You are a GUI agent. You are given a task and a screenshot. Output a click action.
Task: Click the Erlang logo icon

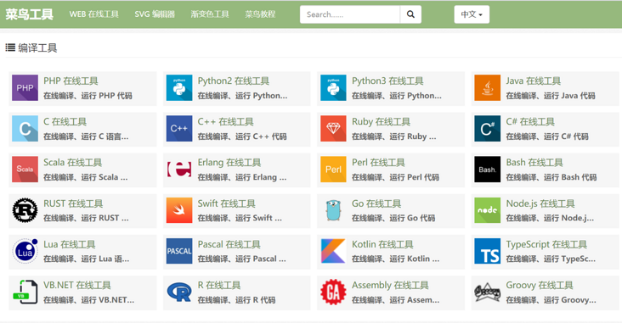click(179, 170)
